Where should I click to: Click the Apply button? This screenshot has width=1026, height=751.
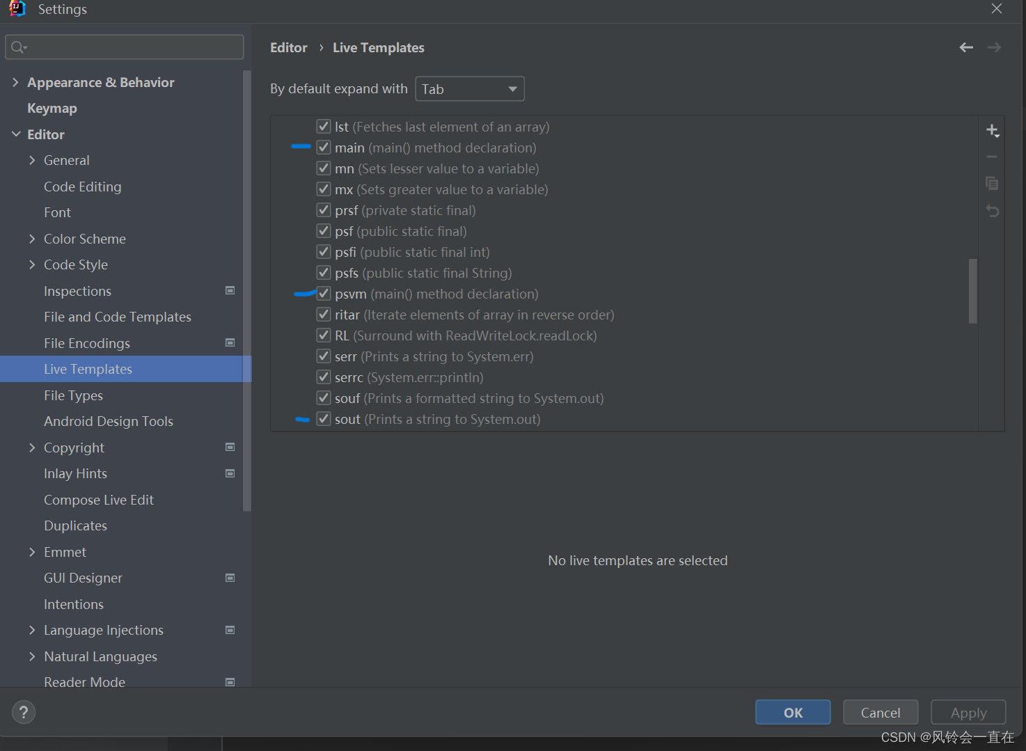(968, 712)
